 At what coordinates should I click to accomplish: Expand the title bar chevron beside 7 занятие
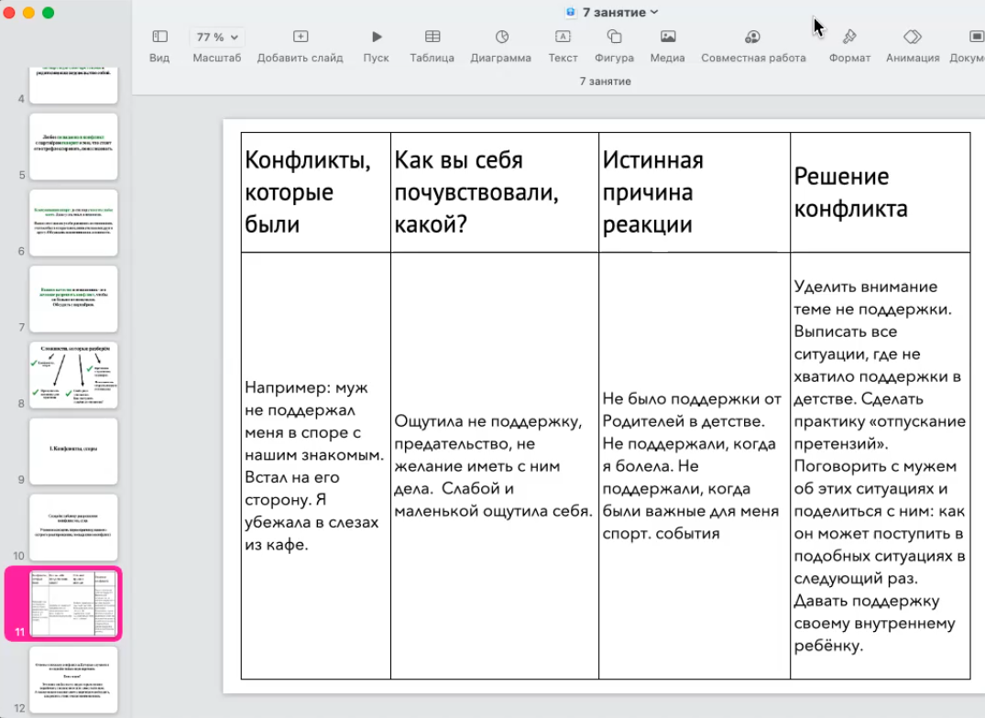pyautogui.click(x=654, y=12)
